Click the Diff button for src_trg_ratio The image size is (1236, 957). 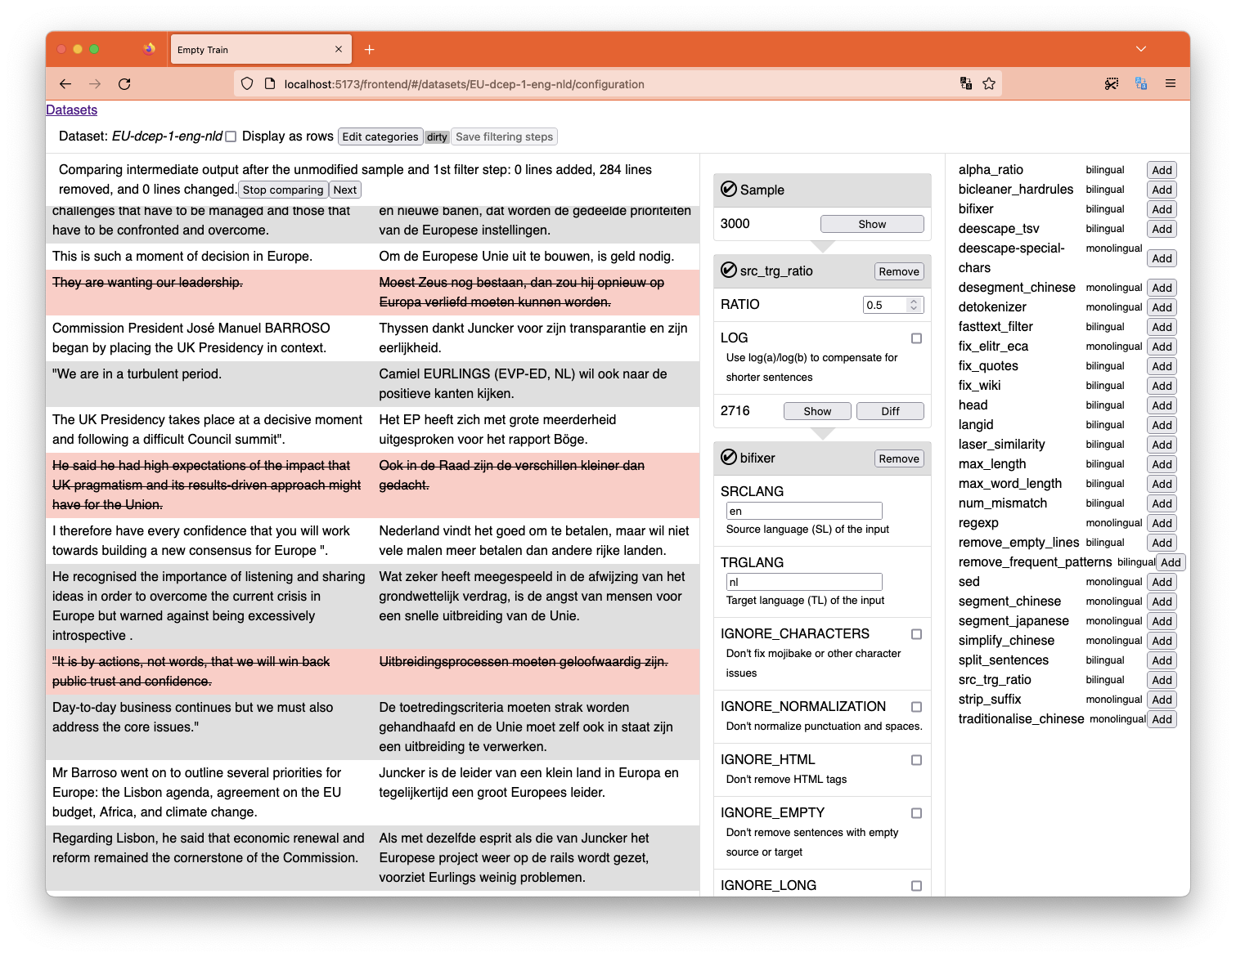coord(890,411)
